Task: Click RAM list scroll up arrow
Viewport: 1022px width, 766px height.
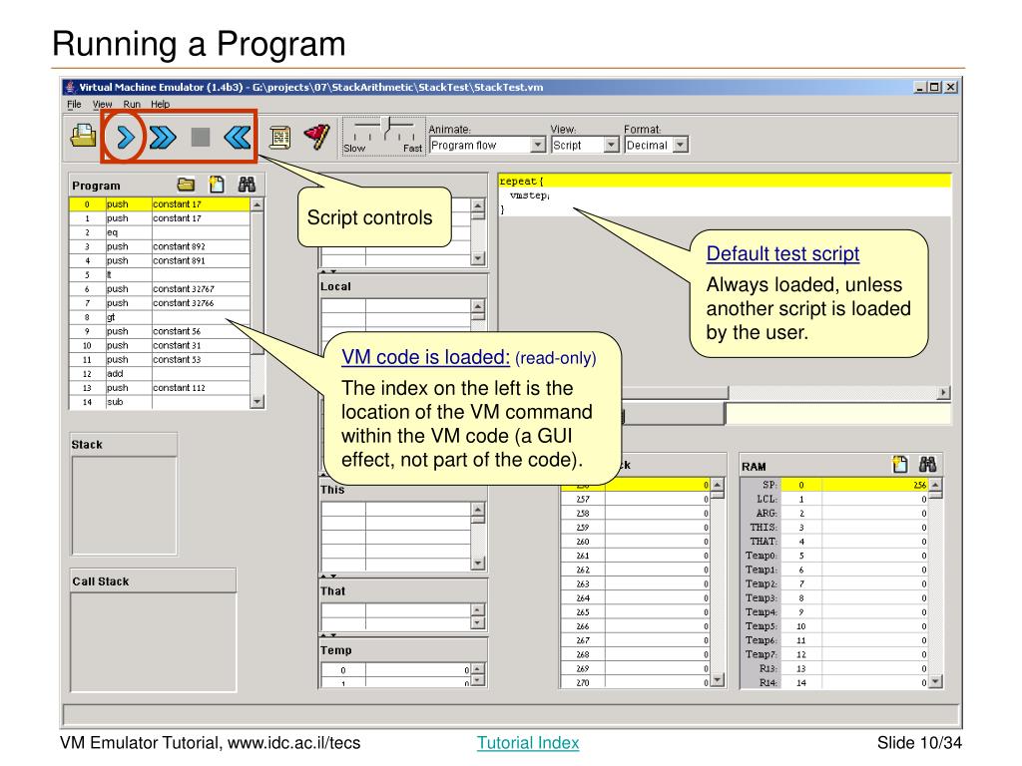Action: [x=936, y=485]
